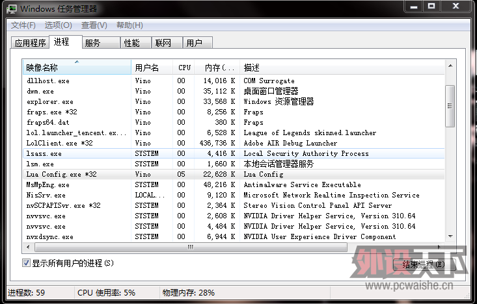This screenshot has height=304, width=477.
Task: Click the Windows 资源管理器 description
Action: (x=279, y=101)
